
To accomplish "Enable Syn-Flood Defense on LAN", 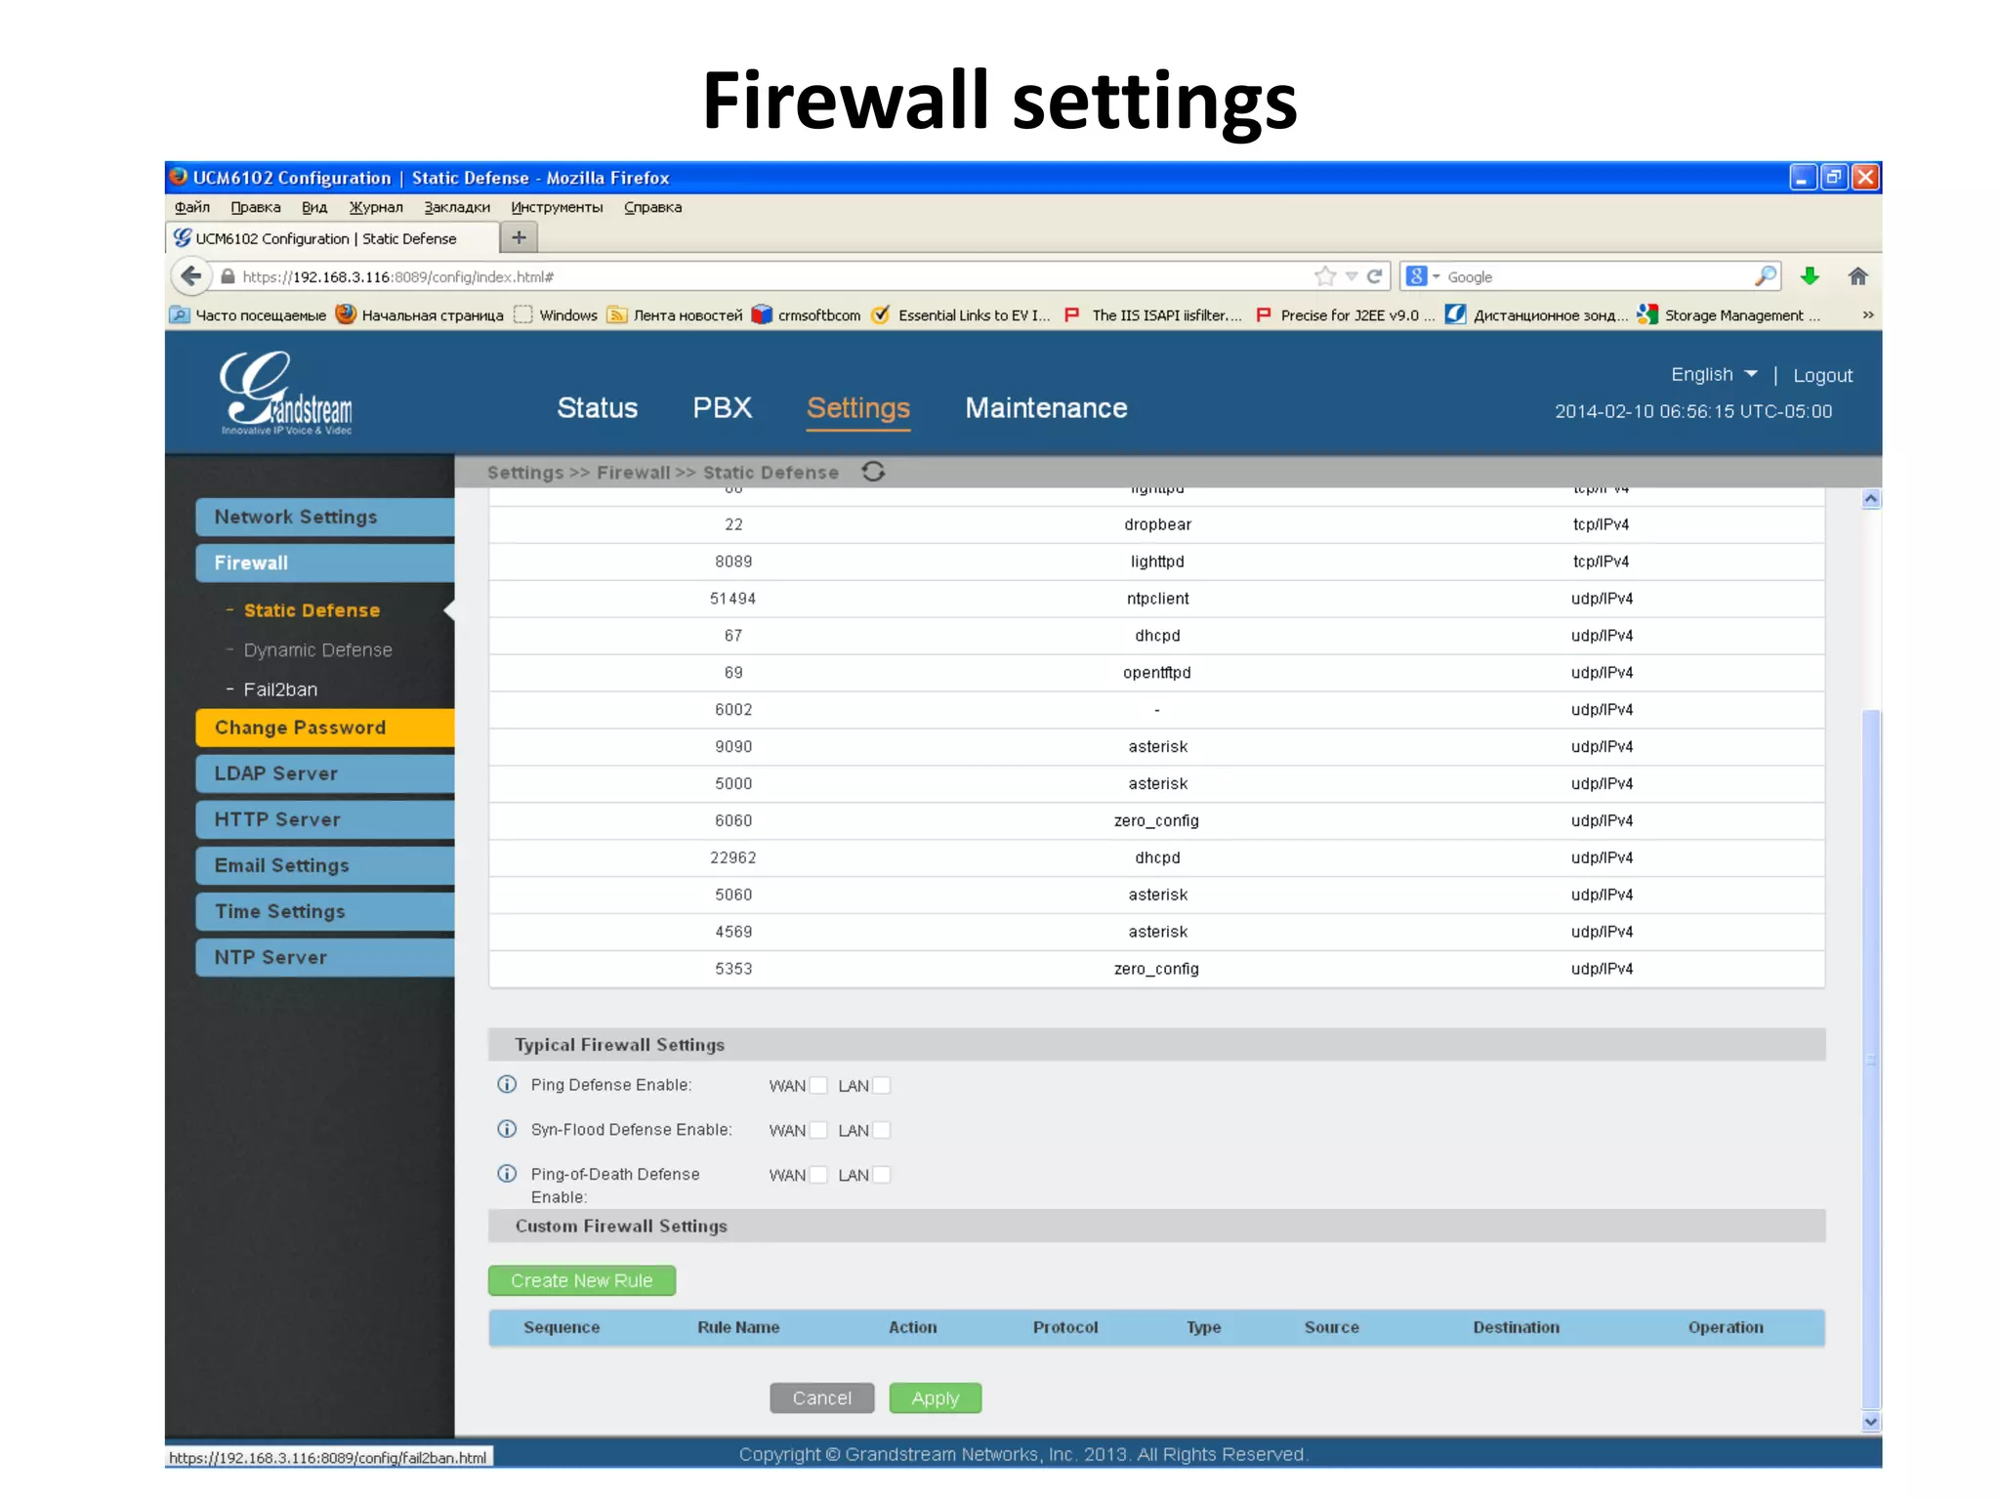I will pyautogui.click(x=882, y=1130).
